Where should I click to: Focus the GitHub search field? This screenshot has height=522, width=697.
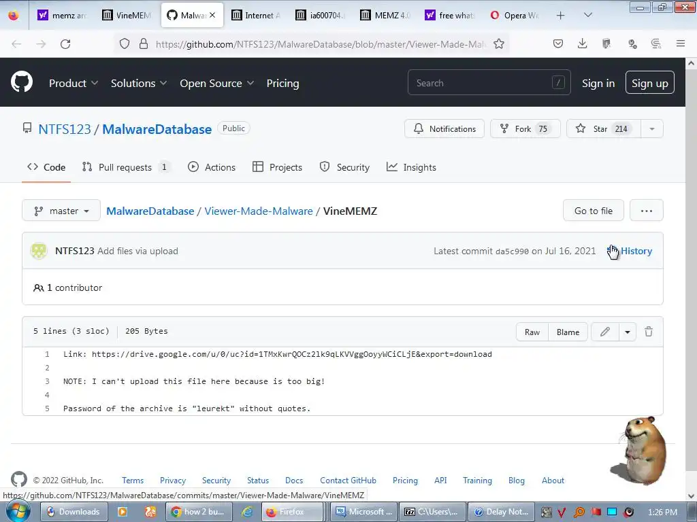(489, 82)
